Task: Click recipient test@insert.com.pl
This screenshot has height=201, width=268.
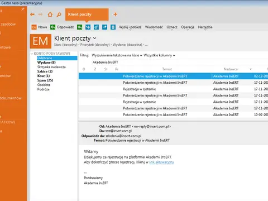Action: click(118, 131)
